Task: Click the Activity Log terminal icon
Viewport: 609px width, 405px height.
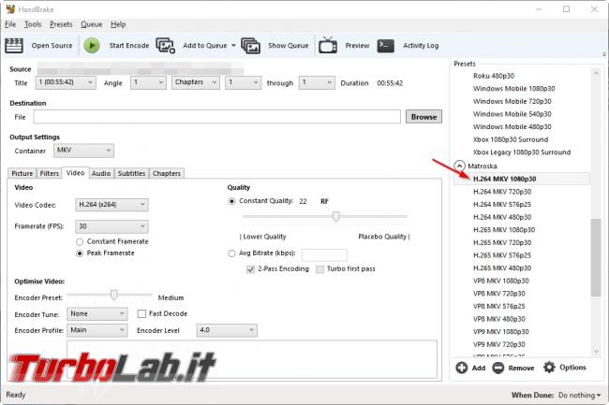Action: (386, 46)
